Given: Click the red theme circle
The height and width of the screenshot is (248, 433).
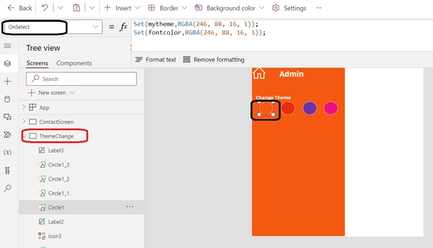Looking at the screenshot, I should [288, 108].
